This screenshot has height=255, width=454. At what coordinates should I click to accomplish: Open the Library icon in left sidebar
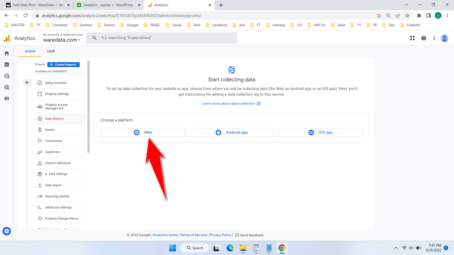[x=6, y=98]
